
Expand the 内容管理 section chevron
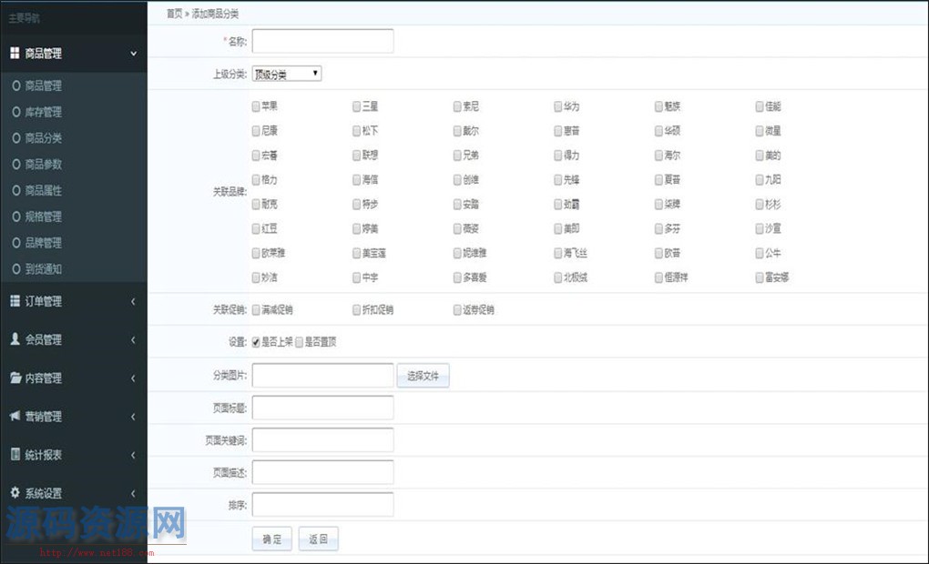(x=133, y=378)
